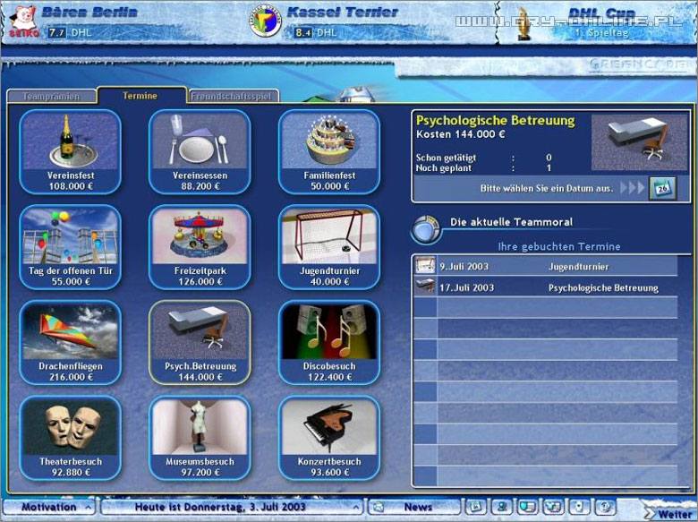698x522 pixels.
Task: Pick the Drachenfliegen hang glider event
Action: tap(71, 343)
